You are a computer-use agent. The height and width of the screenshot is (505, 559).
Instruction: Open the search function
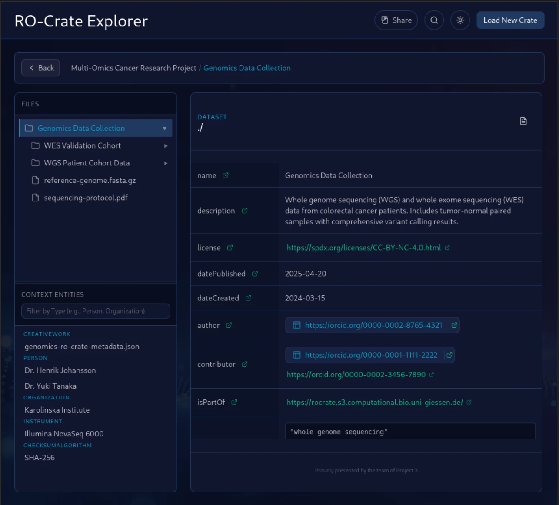(x=434, y=20)
